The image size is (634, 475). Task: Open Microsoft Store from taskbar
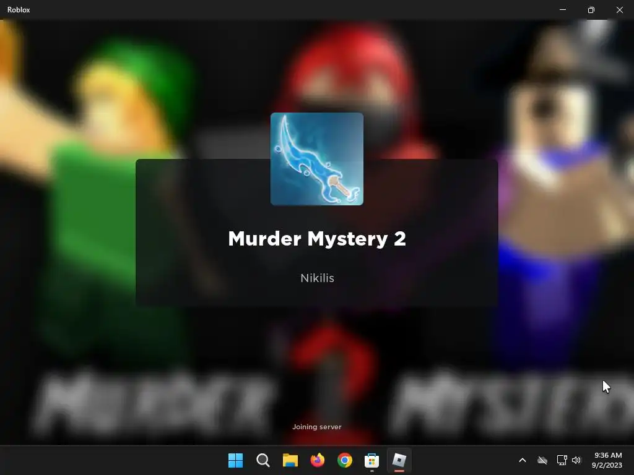371,460
